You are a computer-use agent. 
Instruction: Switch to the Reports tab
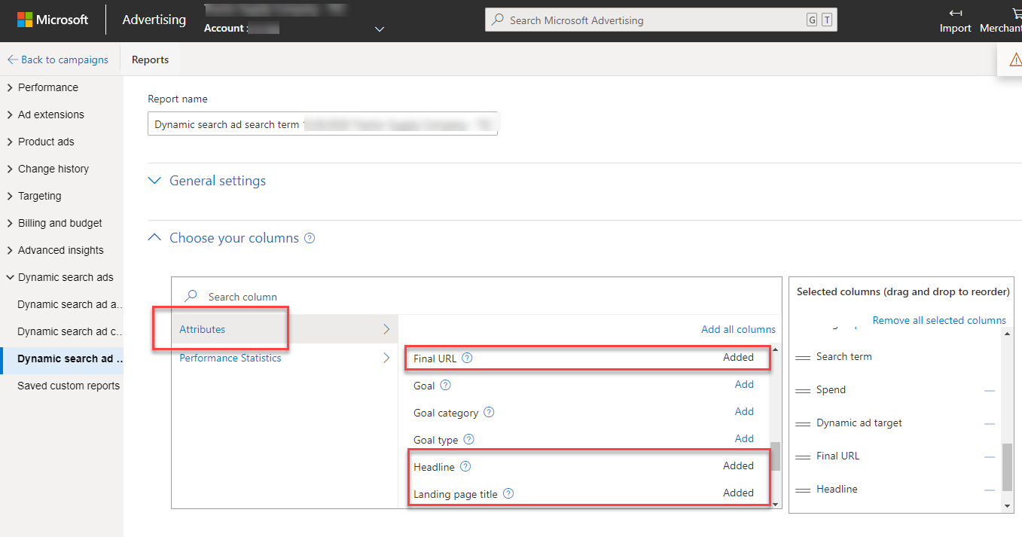coord(150,58)
